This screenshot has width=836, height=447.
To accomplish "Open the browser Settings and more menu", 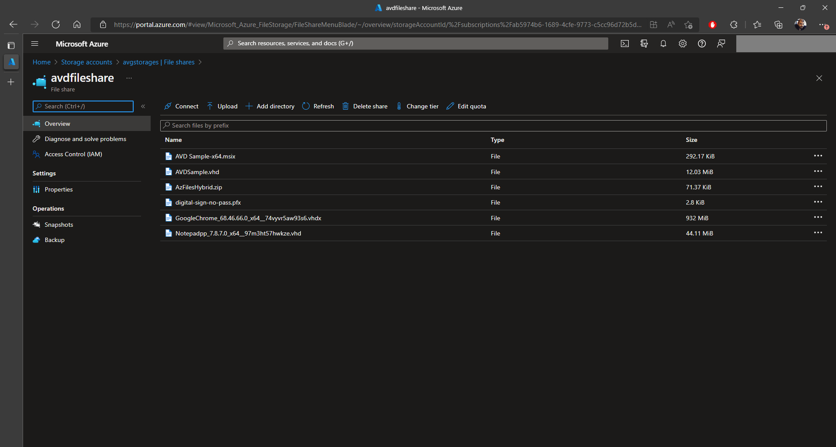I will click(823, 25).
